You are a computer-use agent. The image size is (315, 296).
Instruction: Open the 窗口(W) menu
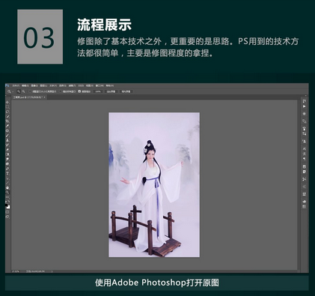pos(100,85)
